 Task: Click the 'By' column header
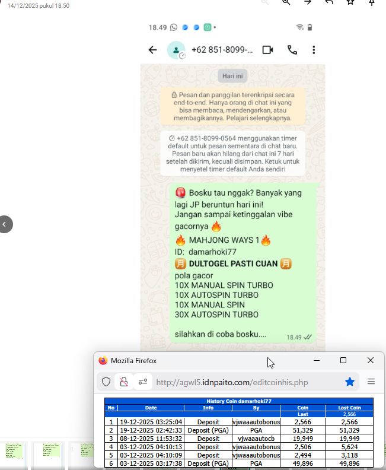(256, 408)
